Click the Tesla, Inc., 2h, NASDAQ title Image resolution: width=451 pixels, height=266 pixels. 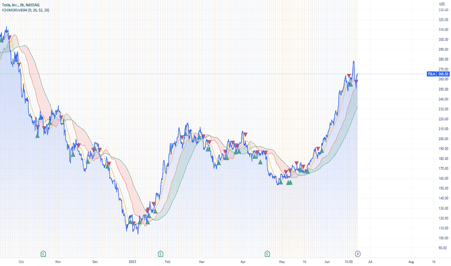pyautogui.click(x=21, y=5)
